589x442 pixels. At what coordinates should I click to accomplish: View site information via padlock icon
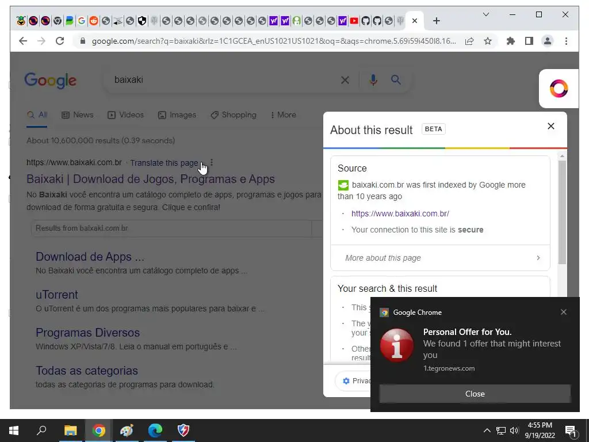coord(83,41)
